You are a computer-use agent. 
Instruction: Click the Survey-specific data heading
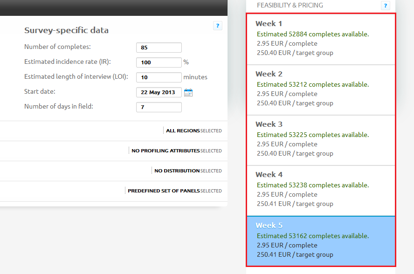pyautogui.click(x=66, y=30)
